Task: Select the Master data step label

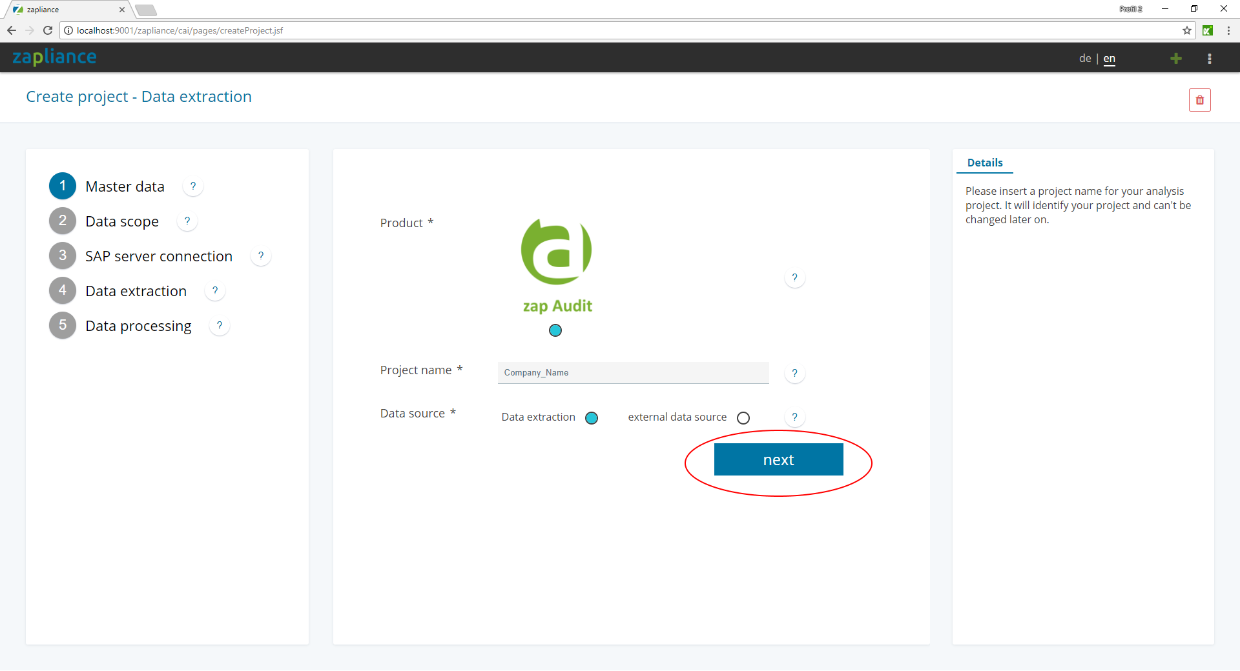Action: 125,187
